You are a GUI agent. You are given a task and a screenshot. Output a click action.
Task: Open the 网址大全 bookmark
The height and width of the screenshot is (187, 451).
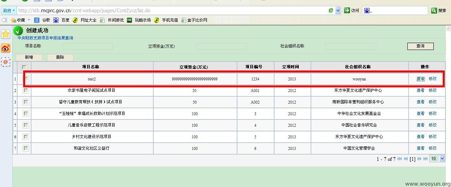click(x=85, y=20)
